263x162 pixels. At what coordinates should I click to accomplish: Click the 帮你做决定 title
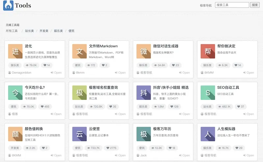[226, 46]
